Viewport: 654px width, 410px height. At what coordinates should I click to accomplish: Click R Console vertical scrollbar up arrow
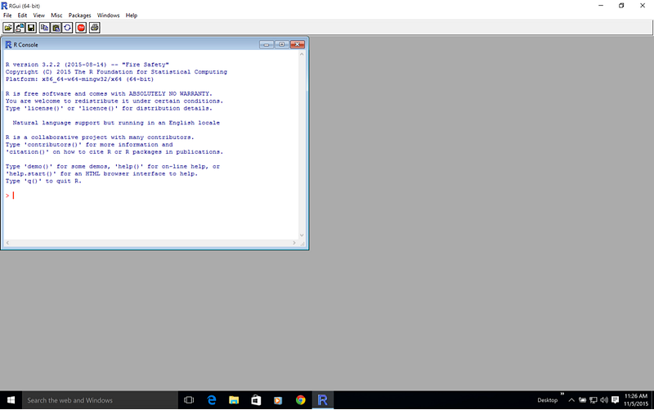pyautogui.click(x=302, y=54)
